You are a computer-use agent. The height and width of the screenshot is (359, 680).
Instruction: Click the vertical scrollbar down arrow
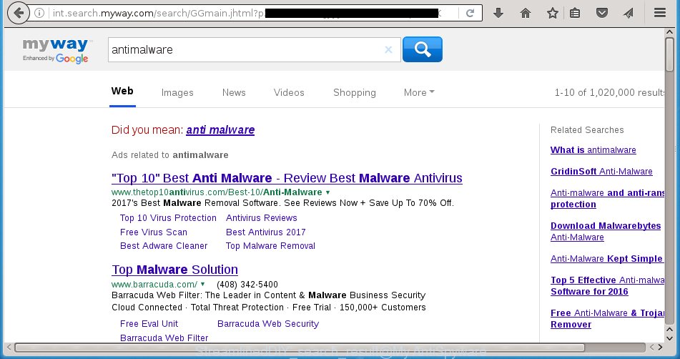coord(669,338)
